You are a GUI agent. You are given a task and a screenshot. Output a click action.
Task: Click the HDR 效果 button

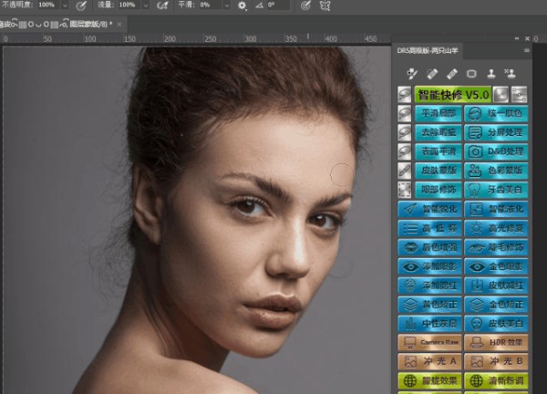click(496, 343)
